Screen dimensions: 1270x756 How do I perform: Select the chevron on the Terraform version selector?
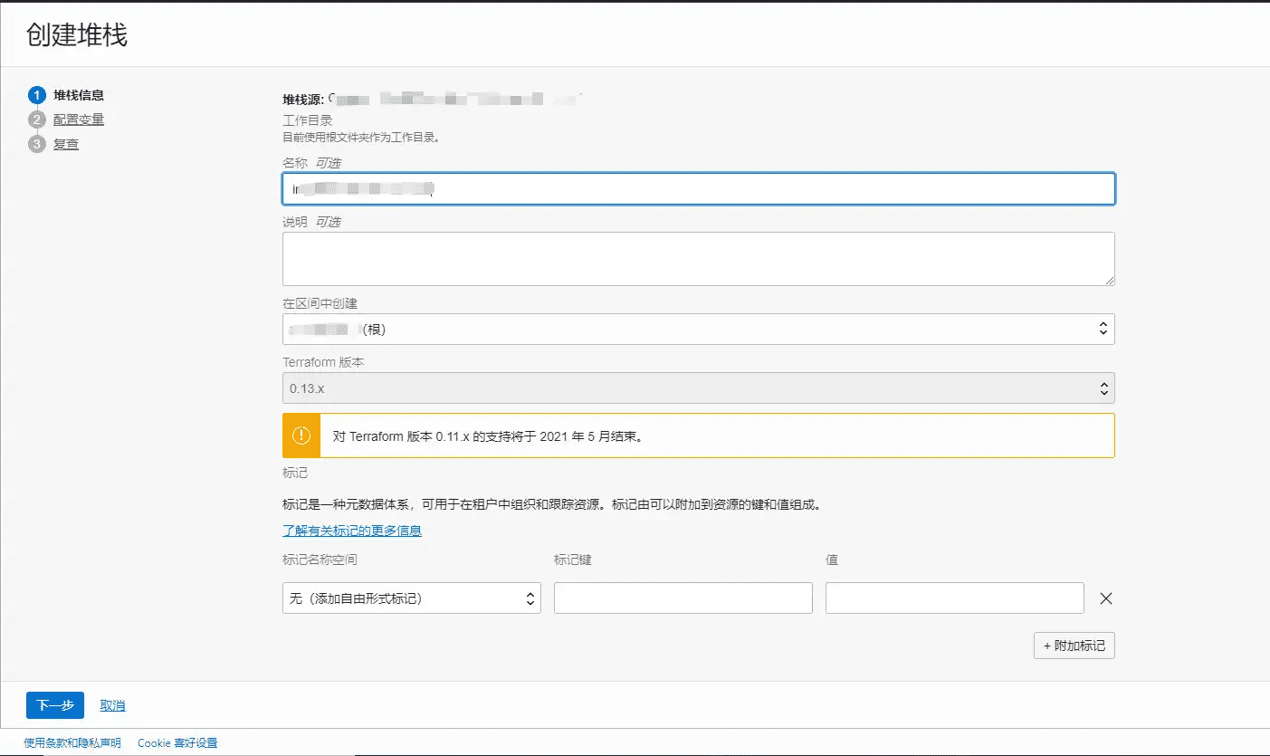tap(1103, 388)
